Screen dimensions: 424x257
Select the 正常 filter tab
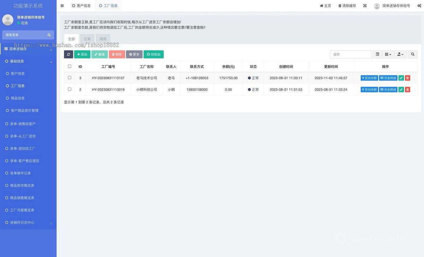[x=87, y=39]
